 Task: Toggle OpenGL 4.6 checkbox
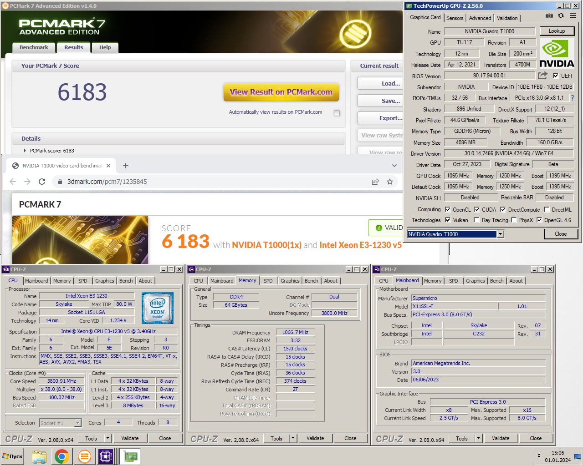click(539, 220)
